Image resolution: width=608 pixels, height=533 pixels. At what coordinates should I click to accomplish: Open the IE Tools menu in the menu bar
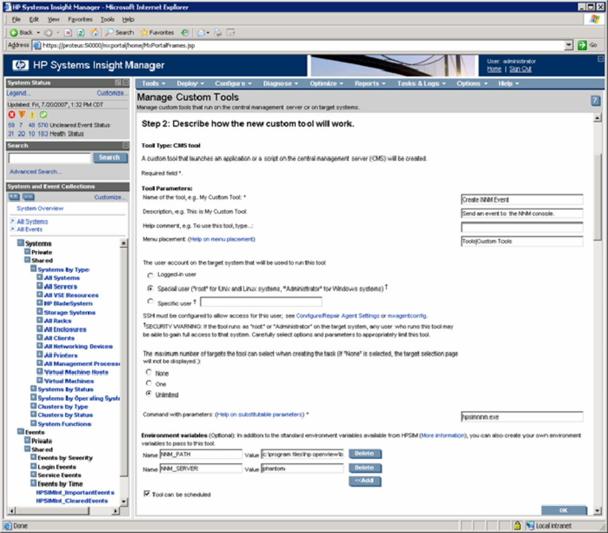[107, 19]
